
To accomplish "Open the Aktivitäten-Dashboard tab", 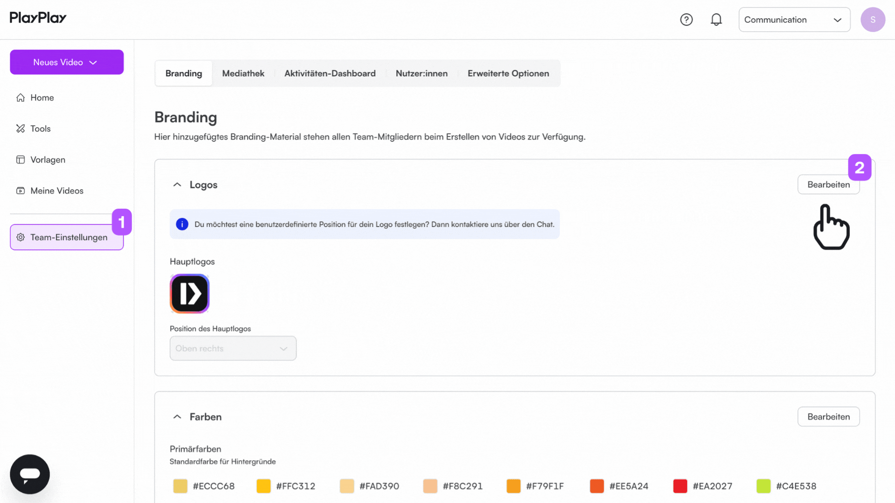I will click(x=330, y=73).
